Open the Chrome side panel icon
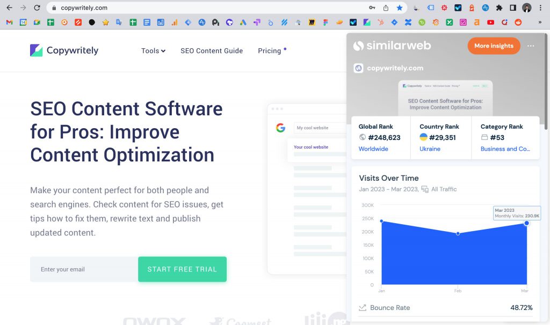The width and height of the screenshot is (550, 325). [x=513, y=8]
